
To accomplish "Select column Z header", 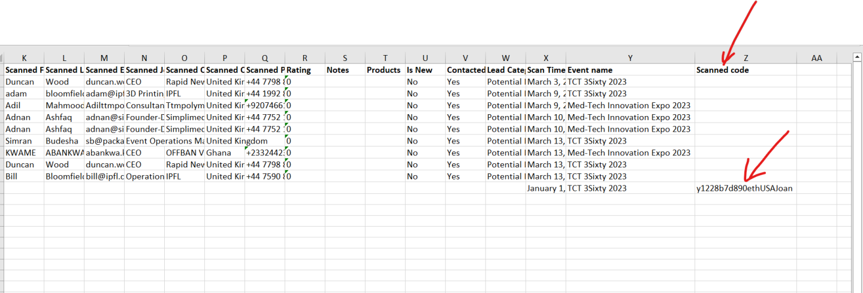I will [x=746, y=58].
